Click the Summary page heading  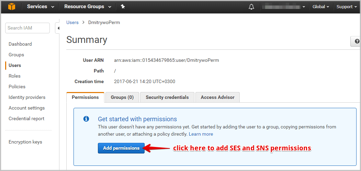87,40
